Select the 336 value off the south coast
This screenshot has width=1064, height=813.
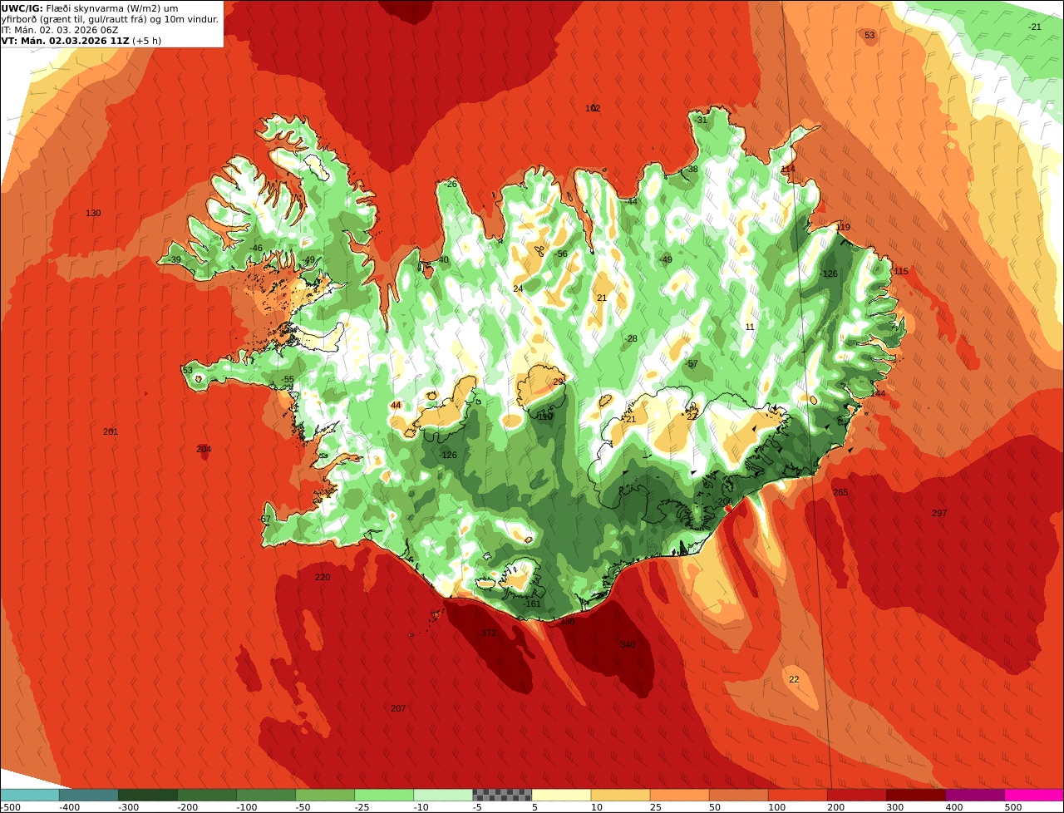[567, 621]
